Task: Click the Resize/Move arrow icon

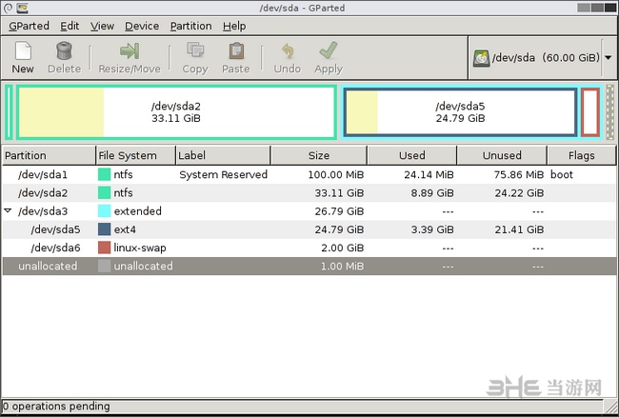Action: tap(130, 50)
